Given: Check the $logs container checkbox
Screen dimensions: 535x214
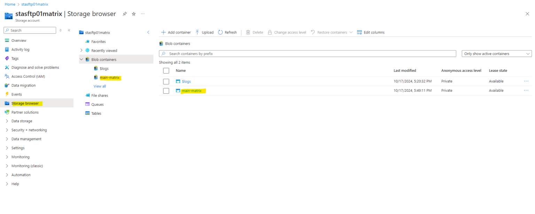Looking at the screenshot, I should coord(166,81).
